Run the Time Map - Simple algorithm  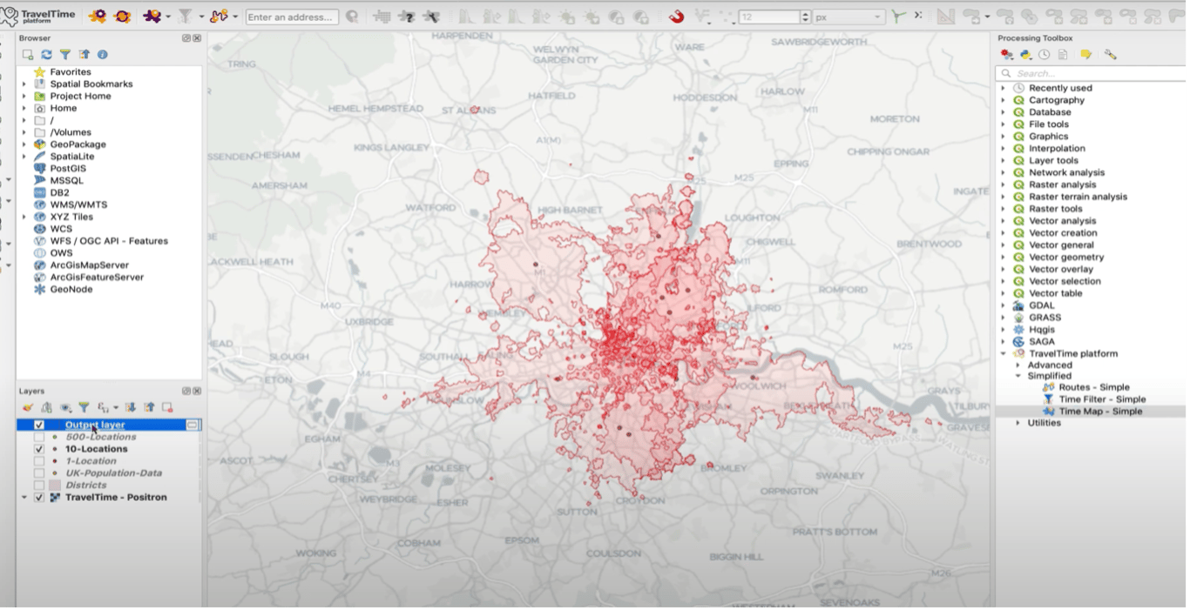(1100, 411)
